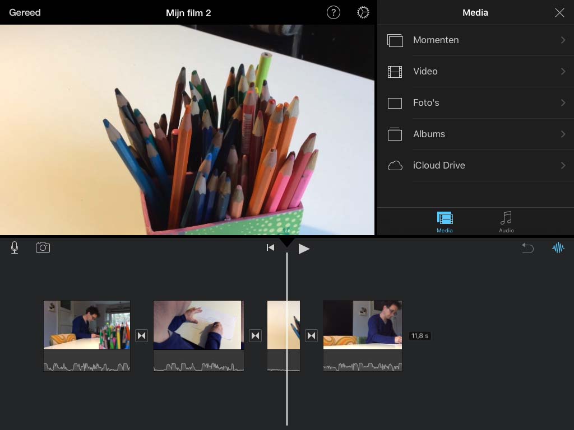Select transition between second and third clips
The height and width of the screenshot is (430, 574).
tap(256, 335)
